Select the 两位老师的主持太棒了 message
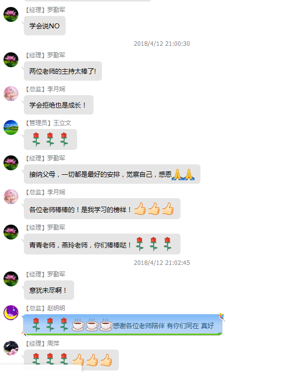Image resolution: width=286 pixels, height=372 pixels. point(63,71)
